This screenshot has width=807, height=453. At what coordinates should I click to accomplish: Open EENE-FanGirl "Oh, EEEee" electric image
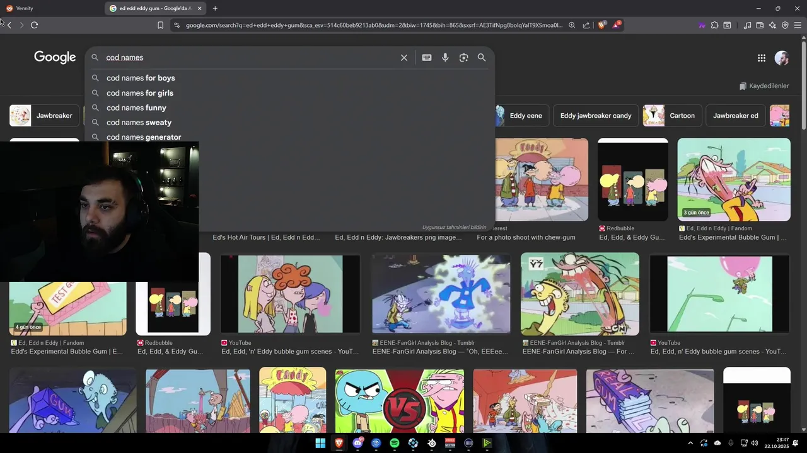[441, 294]
